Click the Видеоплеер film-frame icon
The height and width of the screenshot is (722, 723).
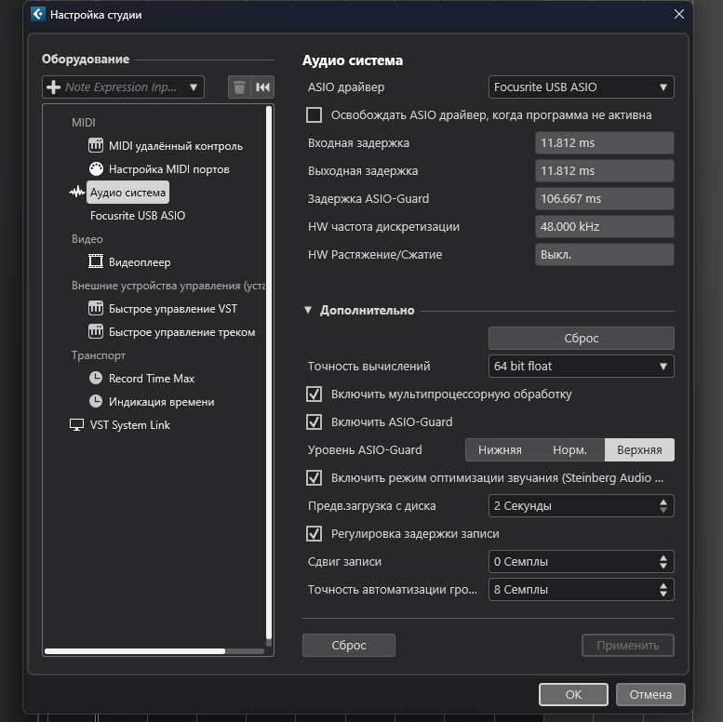click(x=96, y=261)
